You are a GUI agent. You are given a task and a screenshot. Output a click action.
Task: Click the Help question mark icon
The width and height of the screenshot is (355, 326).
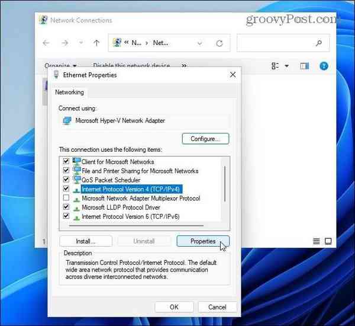pos(324,66)
